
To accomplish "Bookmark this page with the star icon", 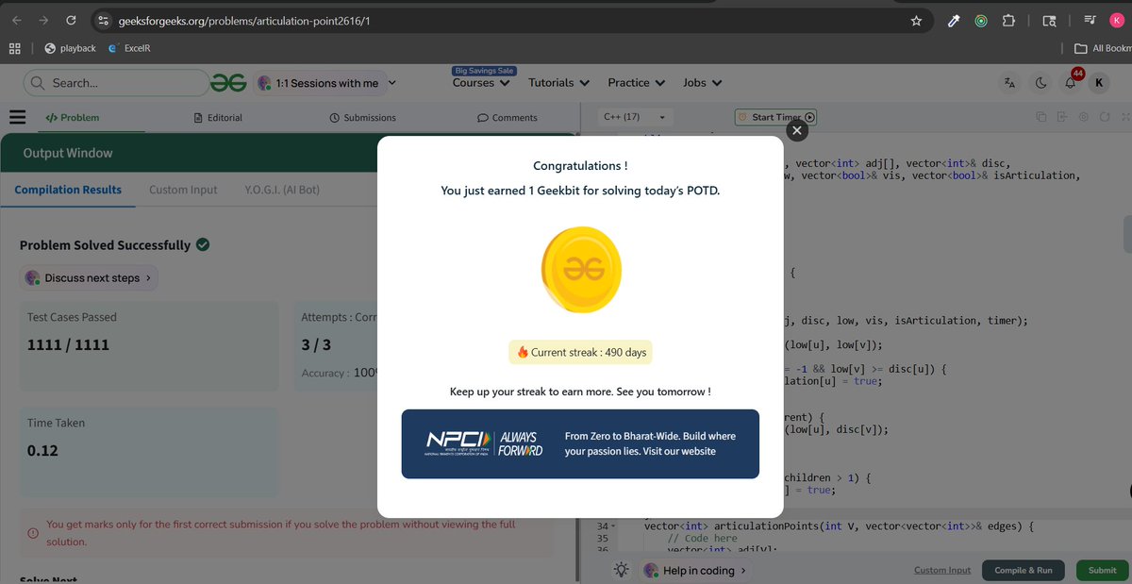I will 916,20.
